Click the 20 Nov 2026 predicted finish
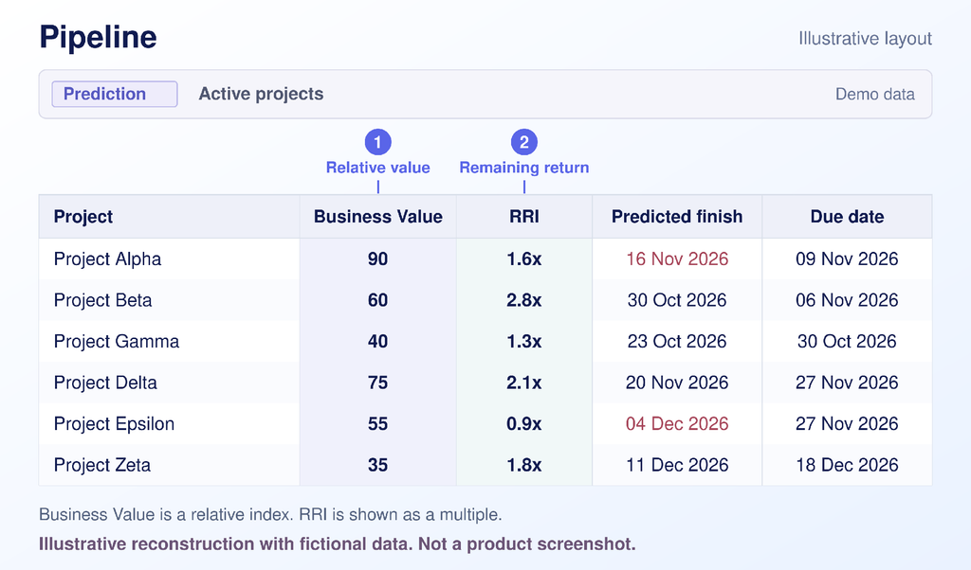Viewport: 971px width, 570px height. (x=677, y=383)
